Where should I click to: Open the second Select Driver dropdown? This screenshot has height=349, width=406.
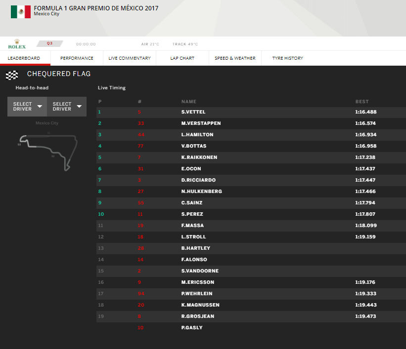click(67, 107)
